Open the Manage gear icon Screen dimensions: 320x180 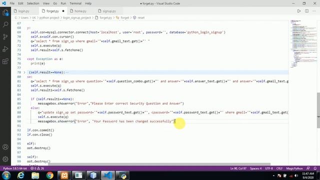(5, 159)
